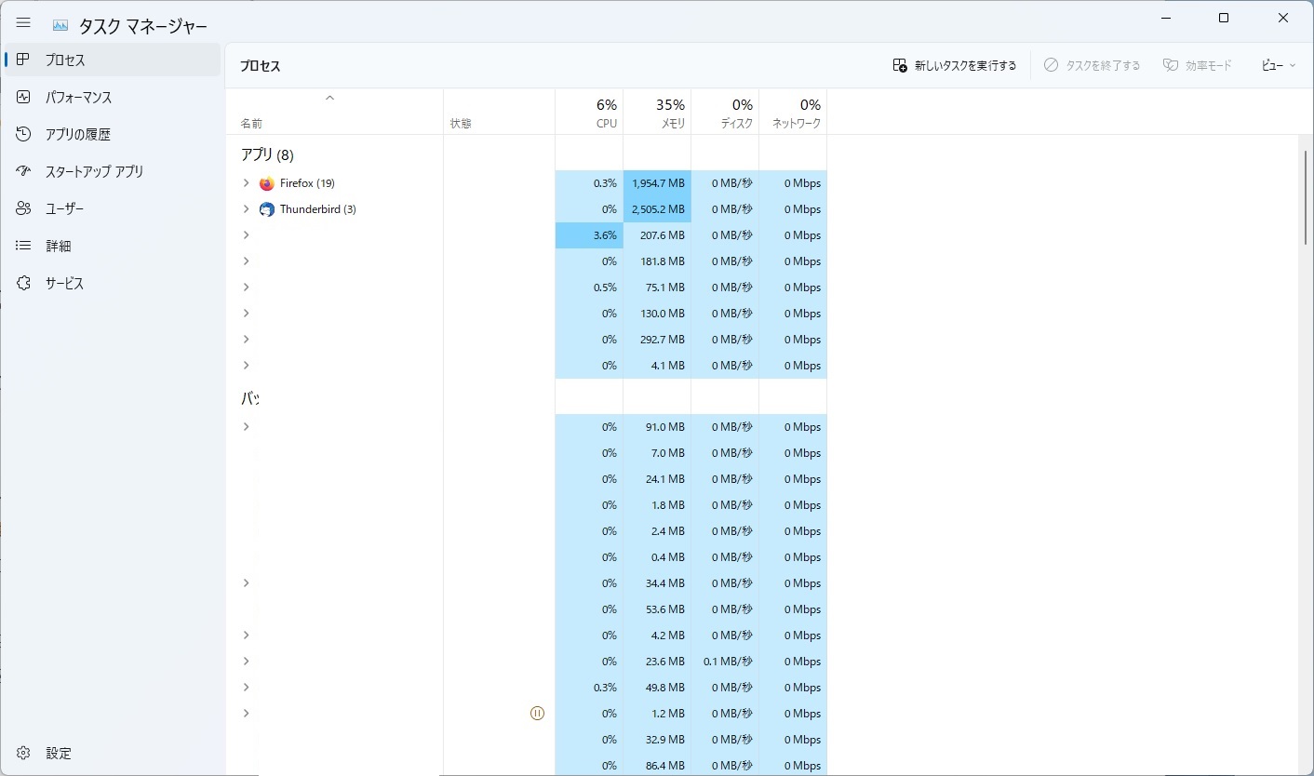Open the hamburger navigation menu
The image size is (1314, 776).
(x=23, y=23)
